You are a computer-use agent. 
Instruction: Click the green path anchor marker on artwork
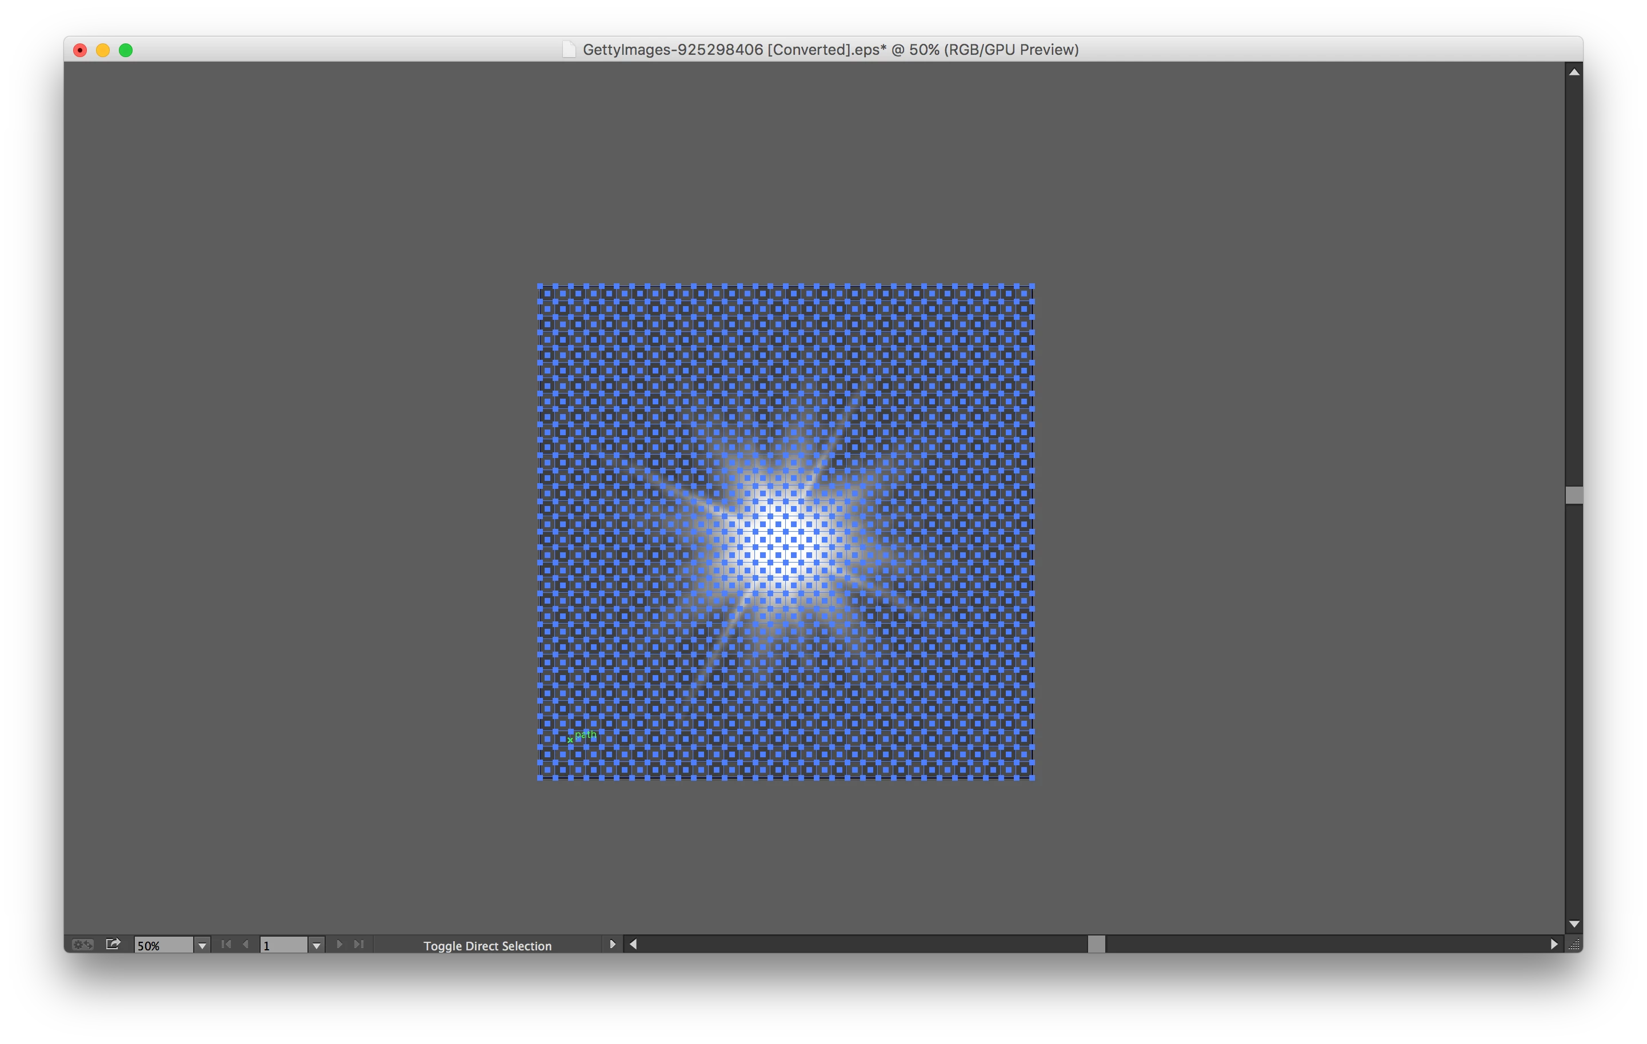[570, 740]
